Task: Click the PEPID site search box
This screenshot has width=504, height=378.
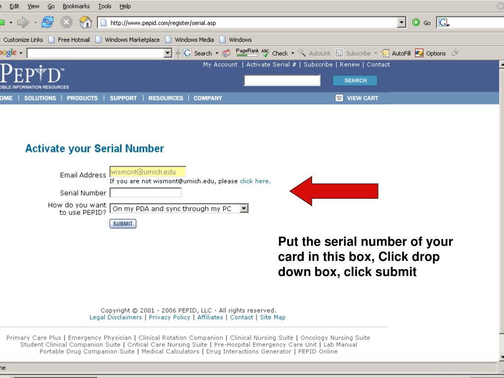Action: click(282, 80)
